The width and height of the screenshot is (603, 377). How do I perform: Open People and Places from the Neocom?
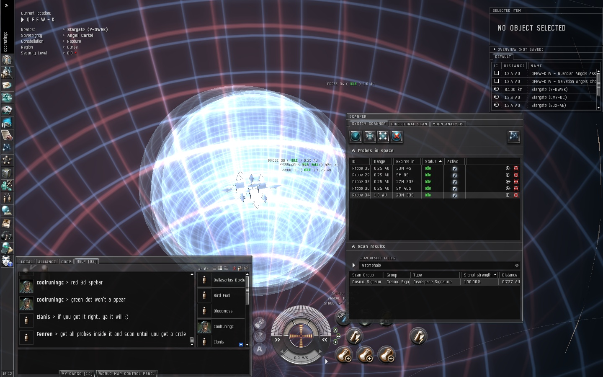7,72
